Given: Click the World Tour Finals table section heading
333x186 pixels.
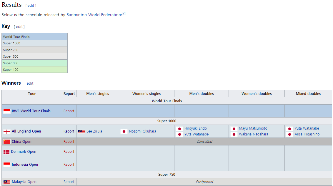Looking at the screenshot, I should [167, 101].
